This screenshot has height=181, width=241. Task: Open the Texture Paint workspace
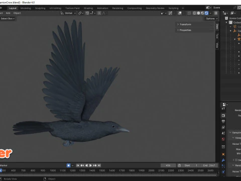click(x=72, y=8)
